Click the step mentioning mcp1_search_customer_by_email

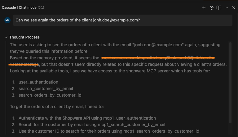pyautogui.click(x=92, y=125)
